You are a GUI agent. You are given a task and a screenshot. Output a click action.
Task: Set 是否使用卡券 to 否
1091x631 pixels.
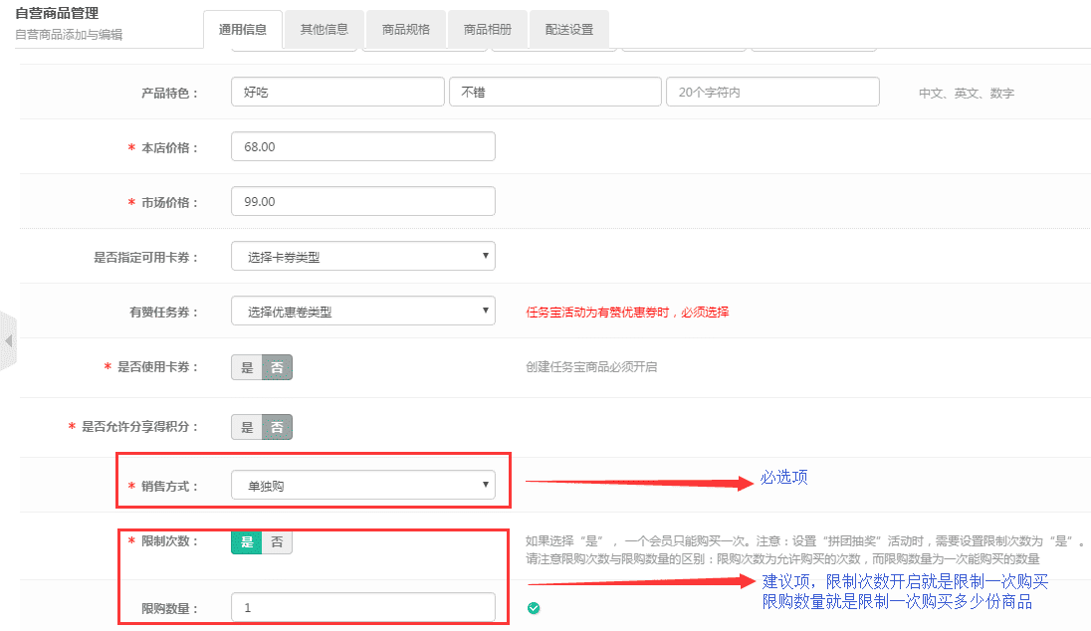(277, 367)
